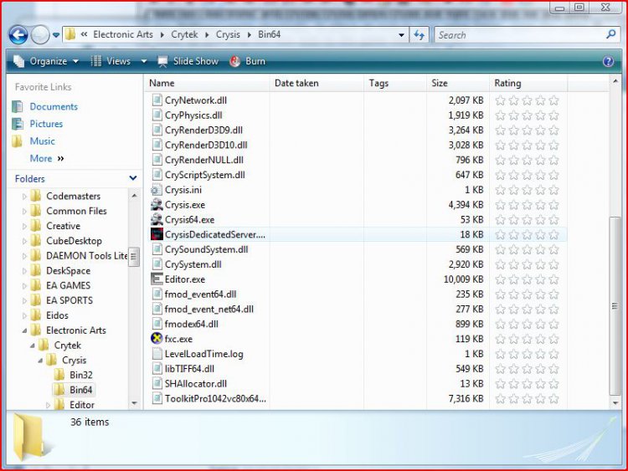Collapse the Crytek tree node

33,346
